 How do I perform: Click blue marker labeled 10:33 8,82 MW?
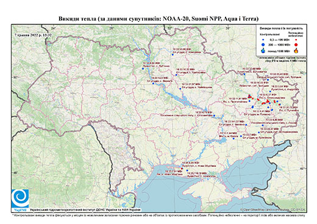click(143, 69)
